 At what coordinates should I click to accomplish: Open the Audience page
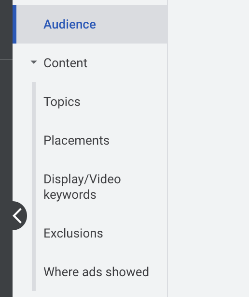pos(90,24)
